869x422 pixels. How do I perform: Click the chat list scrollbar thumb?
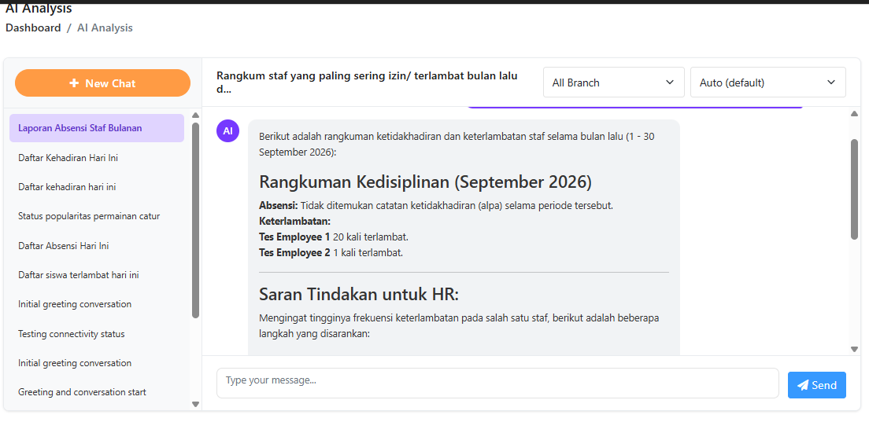point(195,220)
